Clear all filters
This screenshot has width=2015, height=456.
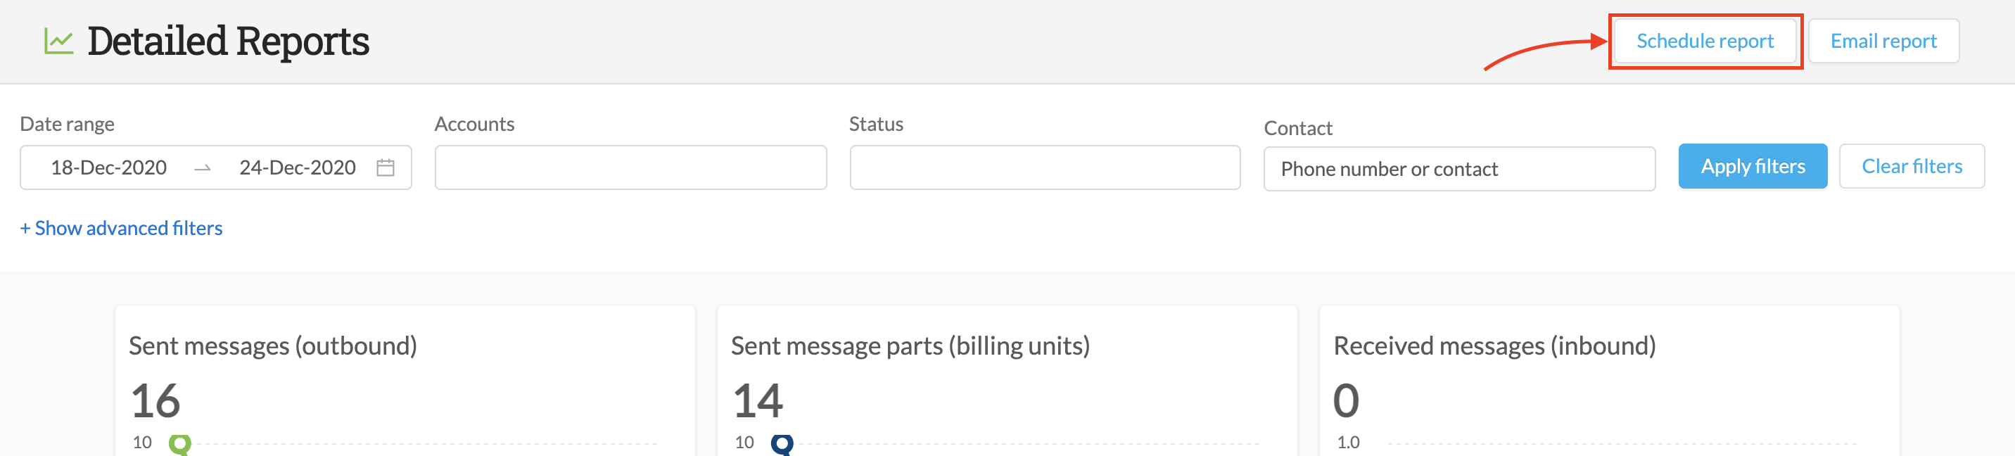1911,167
